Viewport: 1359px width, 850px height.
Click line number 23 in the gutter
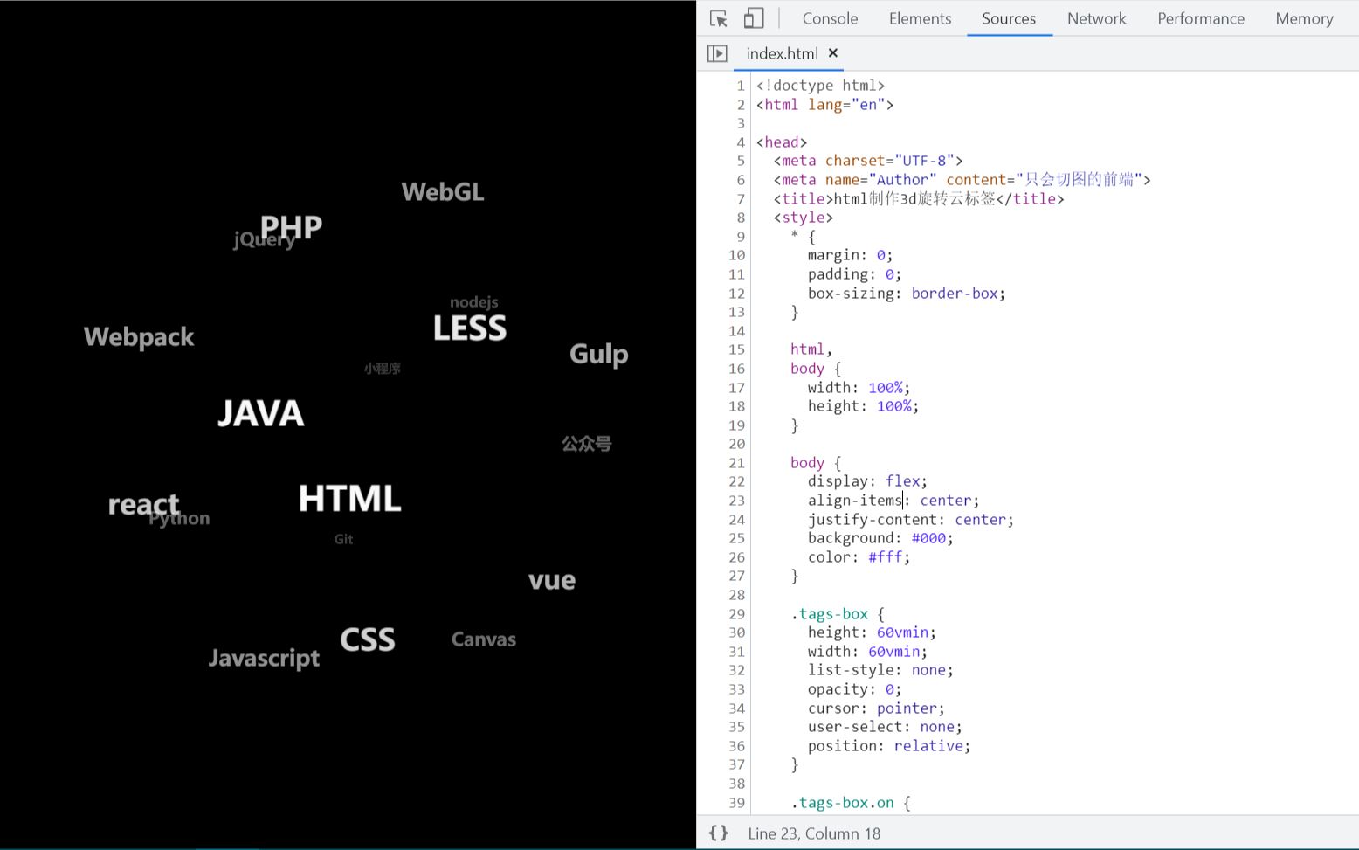(x=736, y=501)
